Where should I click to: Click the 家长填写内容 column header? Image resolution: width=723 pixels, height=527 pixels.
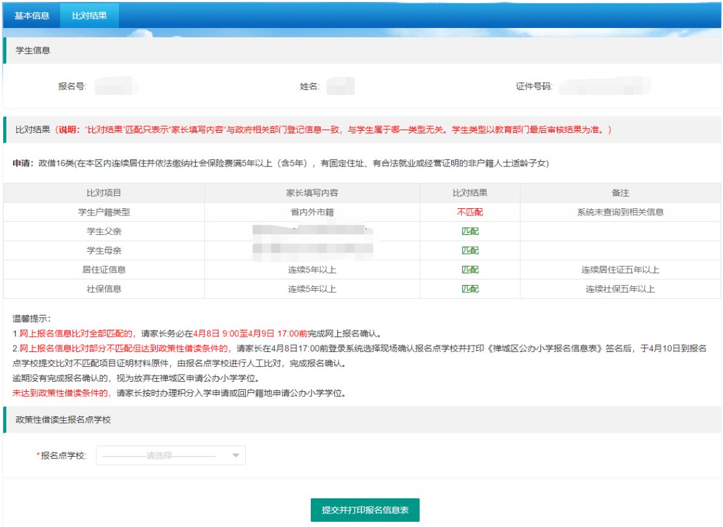point(312,193)
